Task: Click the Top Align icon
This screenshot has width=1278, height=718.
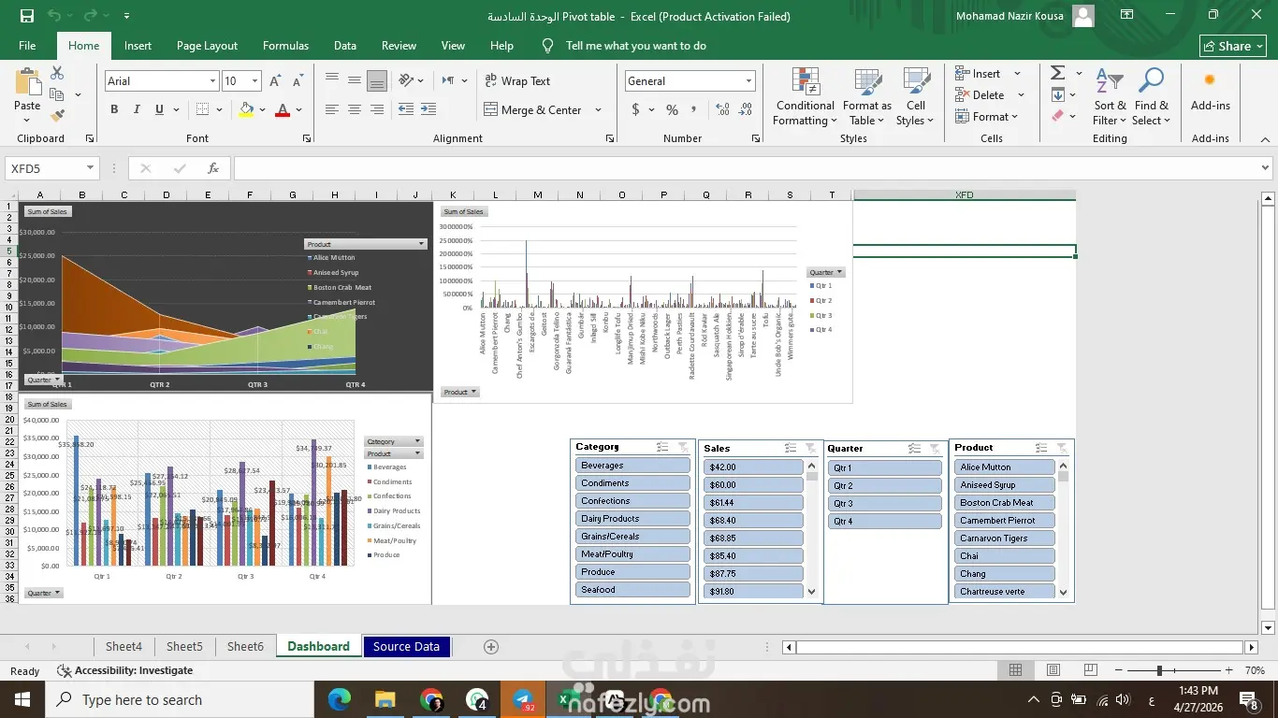Action: [x=332, y=81]
